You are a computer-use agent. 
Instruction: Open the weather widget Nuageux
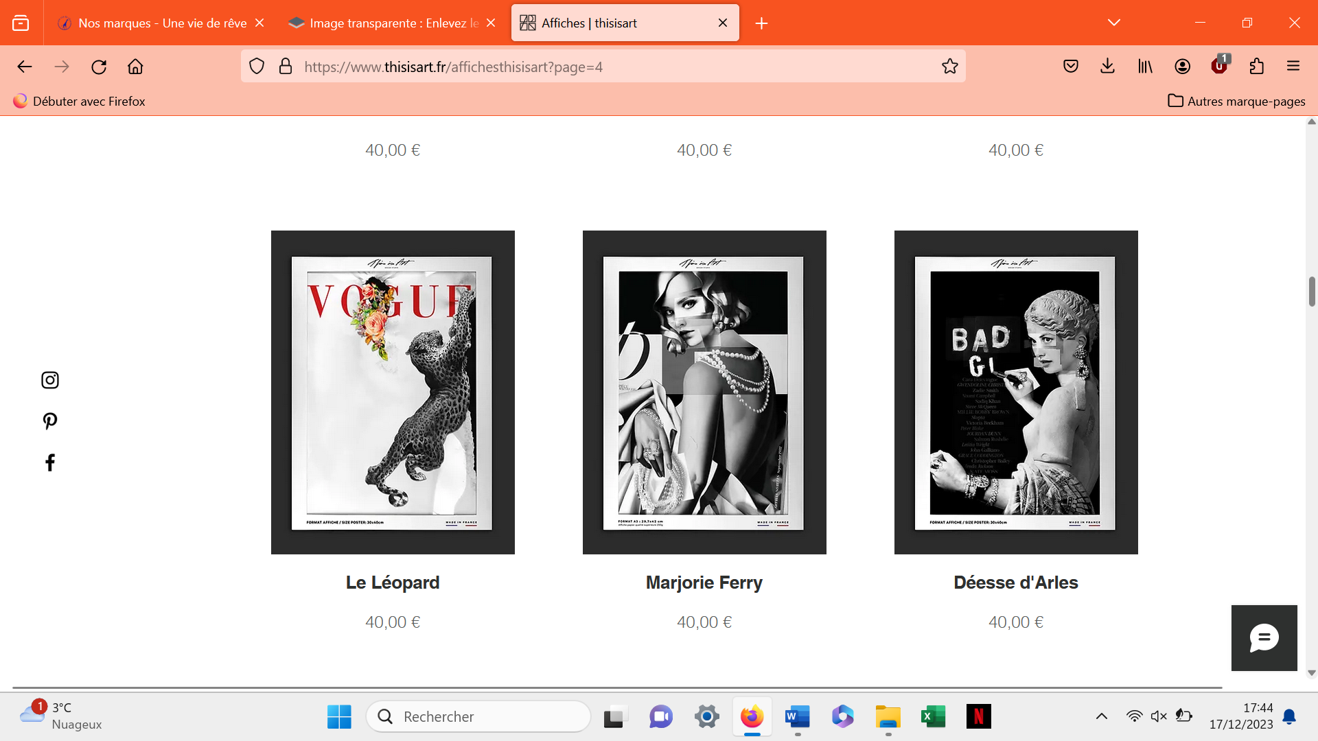[x=60, y=716]
